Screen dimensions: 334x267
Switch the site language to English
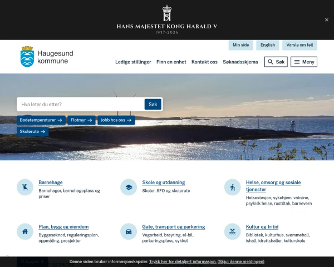(x=268, y=45)
